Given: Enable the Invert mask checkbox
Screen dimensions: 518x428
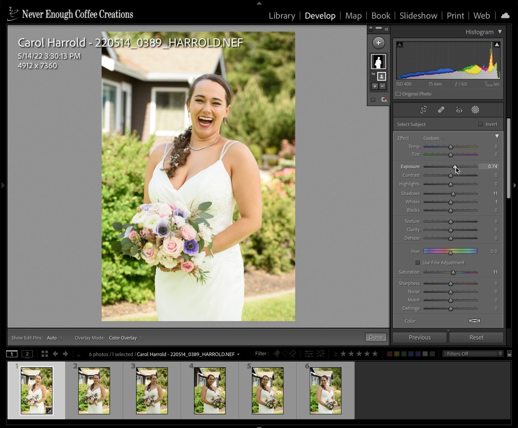Looking at the screenshot, I should click(x=480, y=124).
